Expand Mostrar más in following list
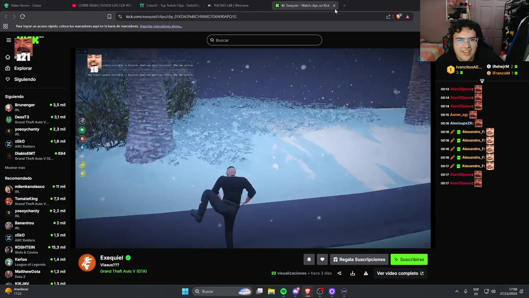 pyautogui.click(x=15, y=168)
